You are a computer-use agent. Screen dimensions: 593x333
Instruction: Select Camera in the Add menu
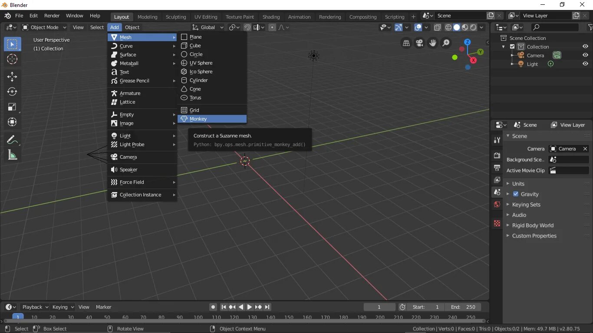[142, 157]
